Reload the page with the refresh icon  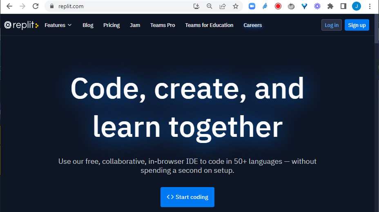tap(36, 6)
